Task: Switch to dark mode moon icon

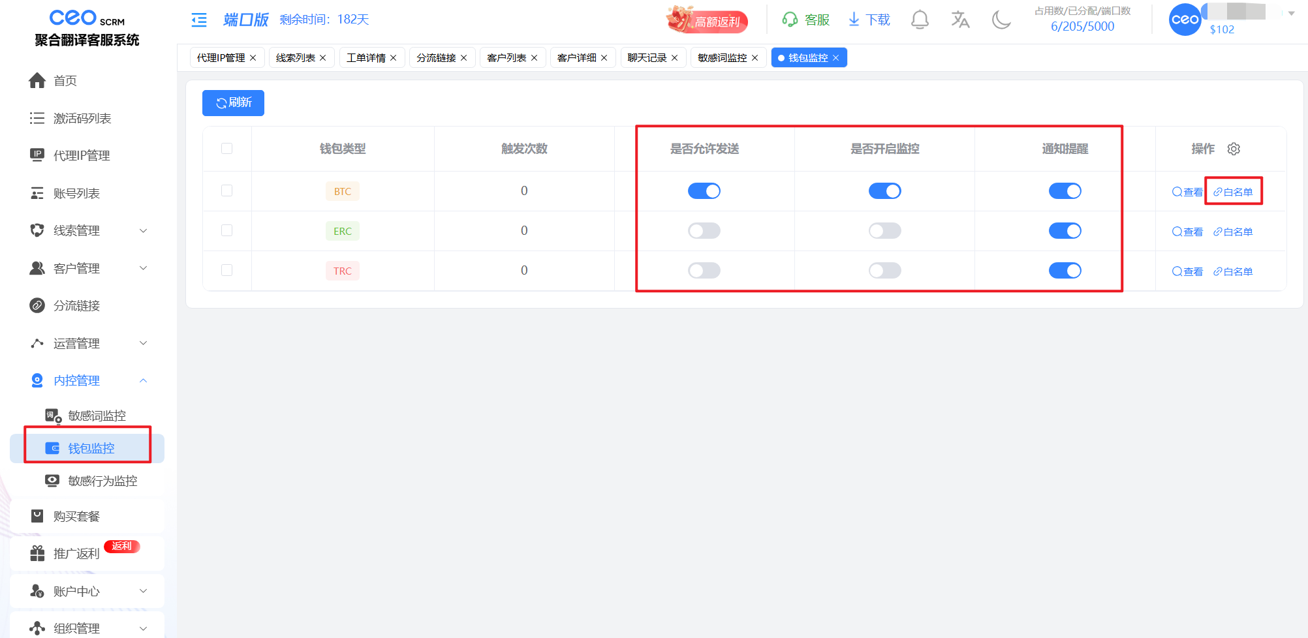Action: (x=1001, y=20)
